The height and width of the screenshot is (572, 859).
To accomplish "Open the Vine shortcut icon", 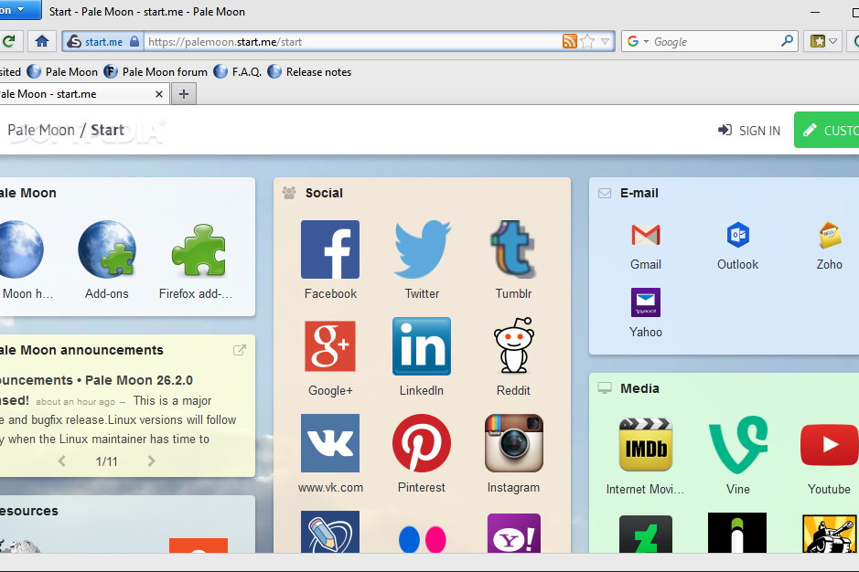I will click(x=738, y=444).
